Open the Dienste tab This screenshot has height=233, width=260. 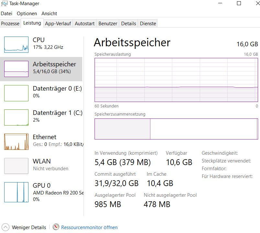tap(148, 23)
